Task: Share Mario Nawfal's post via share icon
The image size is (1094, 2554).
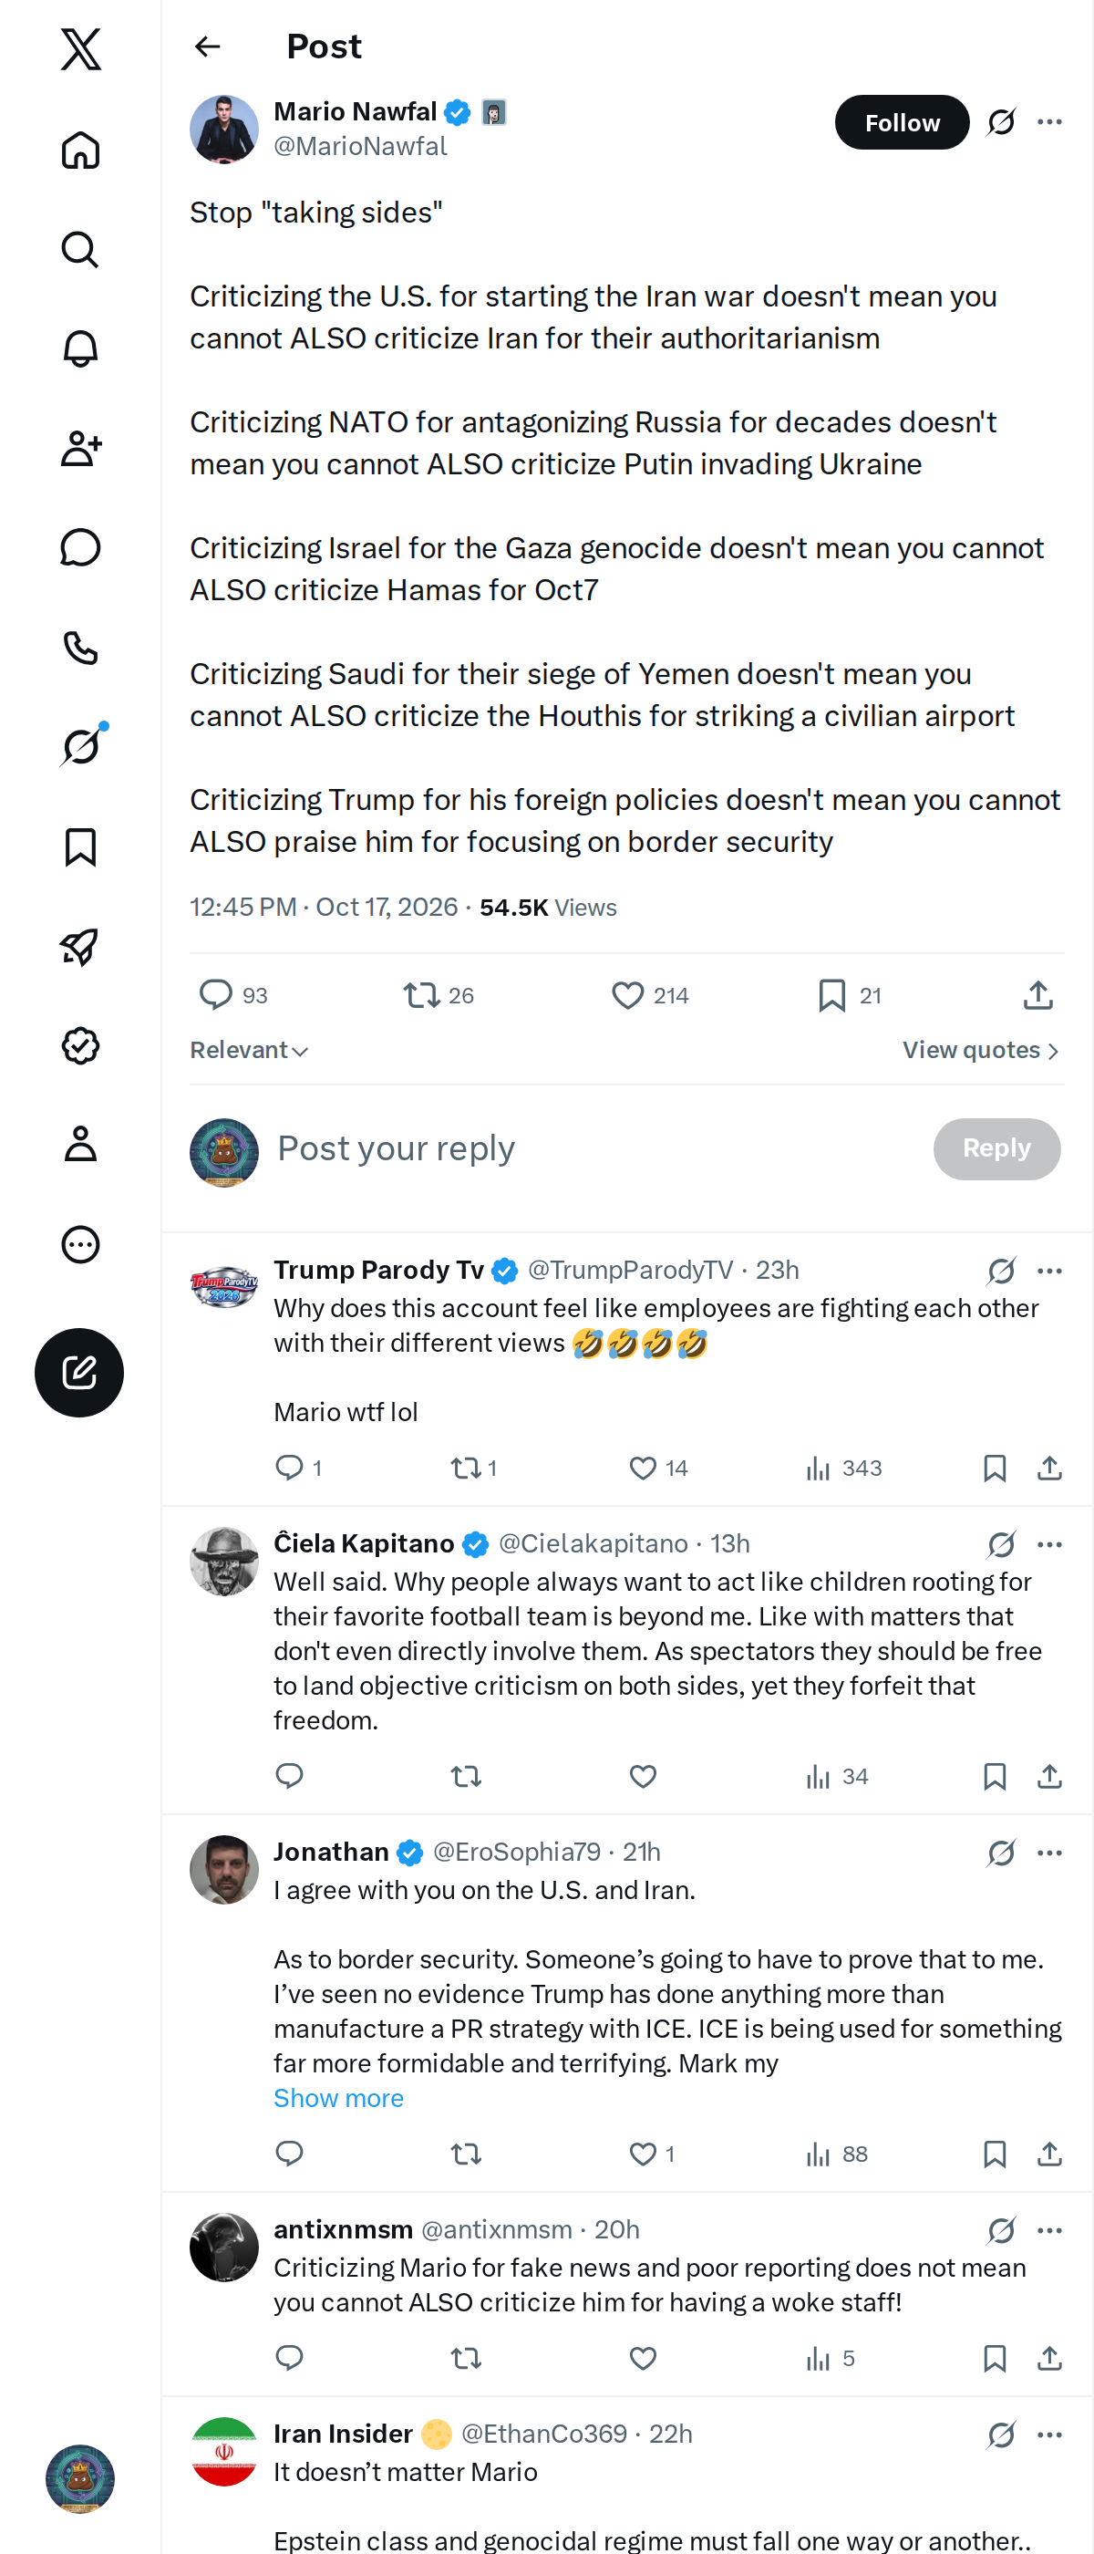Action: [x=1037, y=994]
